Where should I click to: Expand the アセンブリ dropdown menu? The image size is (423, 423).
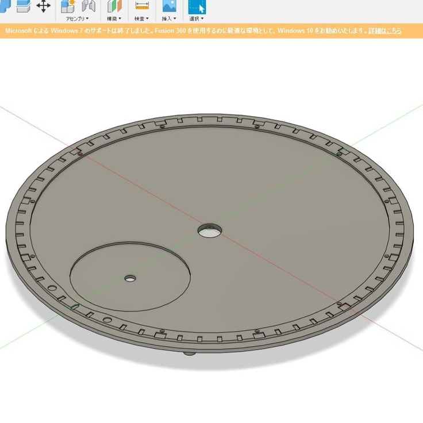[78, 18]
